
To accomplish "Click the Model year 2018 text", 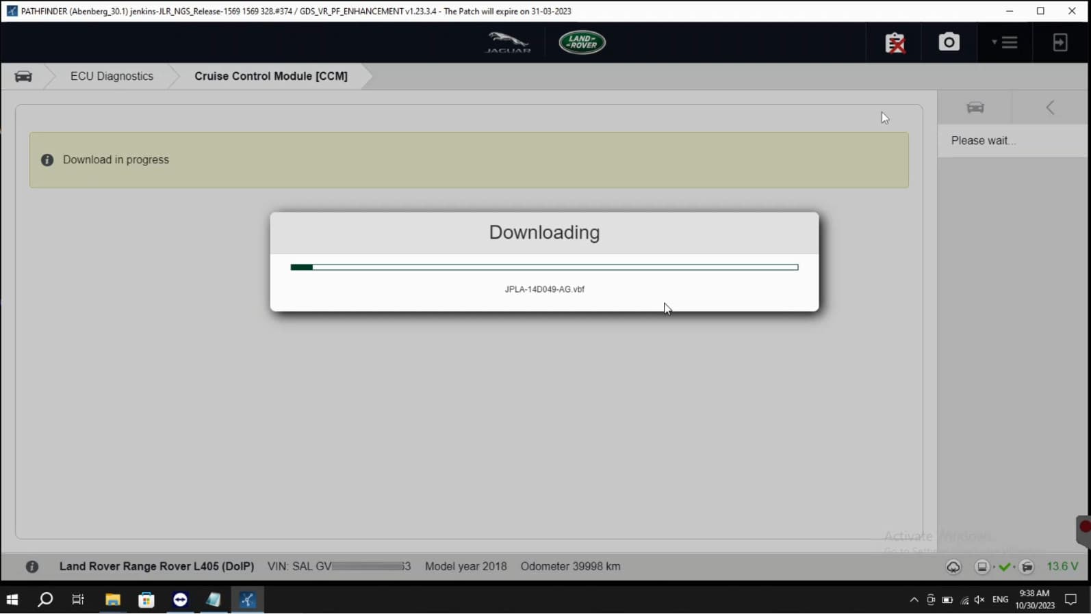I will click(x=465, y=566).
